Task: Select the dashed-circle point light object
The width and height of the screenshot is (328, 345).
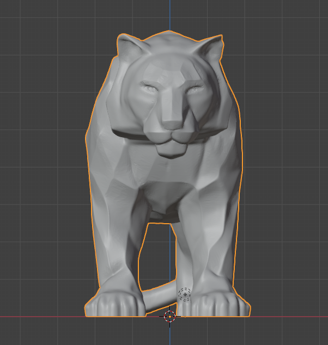Action: click(x=185, y=294)
